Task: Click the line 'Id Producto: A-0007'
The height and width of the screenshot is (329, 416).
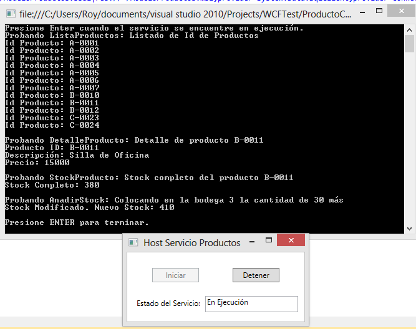Action: pos(52,88)
